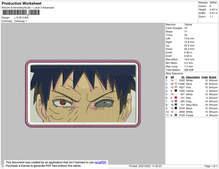Click the Trims value '34'
This screenshot has width=219, height=169.
click(x=186, y=35)
